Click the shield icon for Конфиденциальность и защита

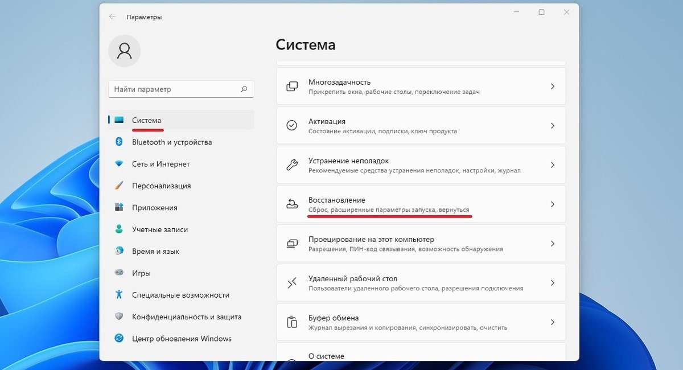[x=119, y=316]
